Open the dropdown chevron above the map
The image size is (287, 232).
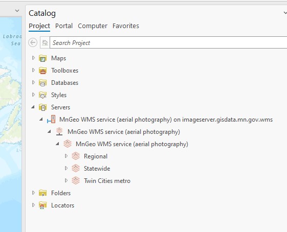17,11
